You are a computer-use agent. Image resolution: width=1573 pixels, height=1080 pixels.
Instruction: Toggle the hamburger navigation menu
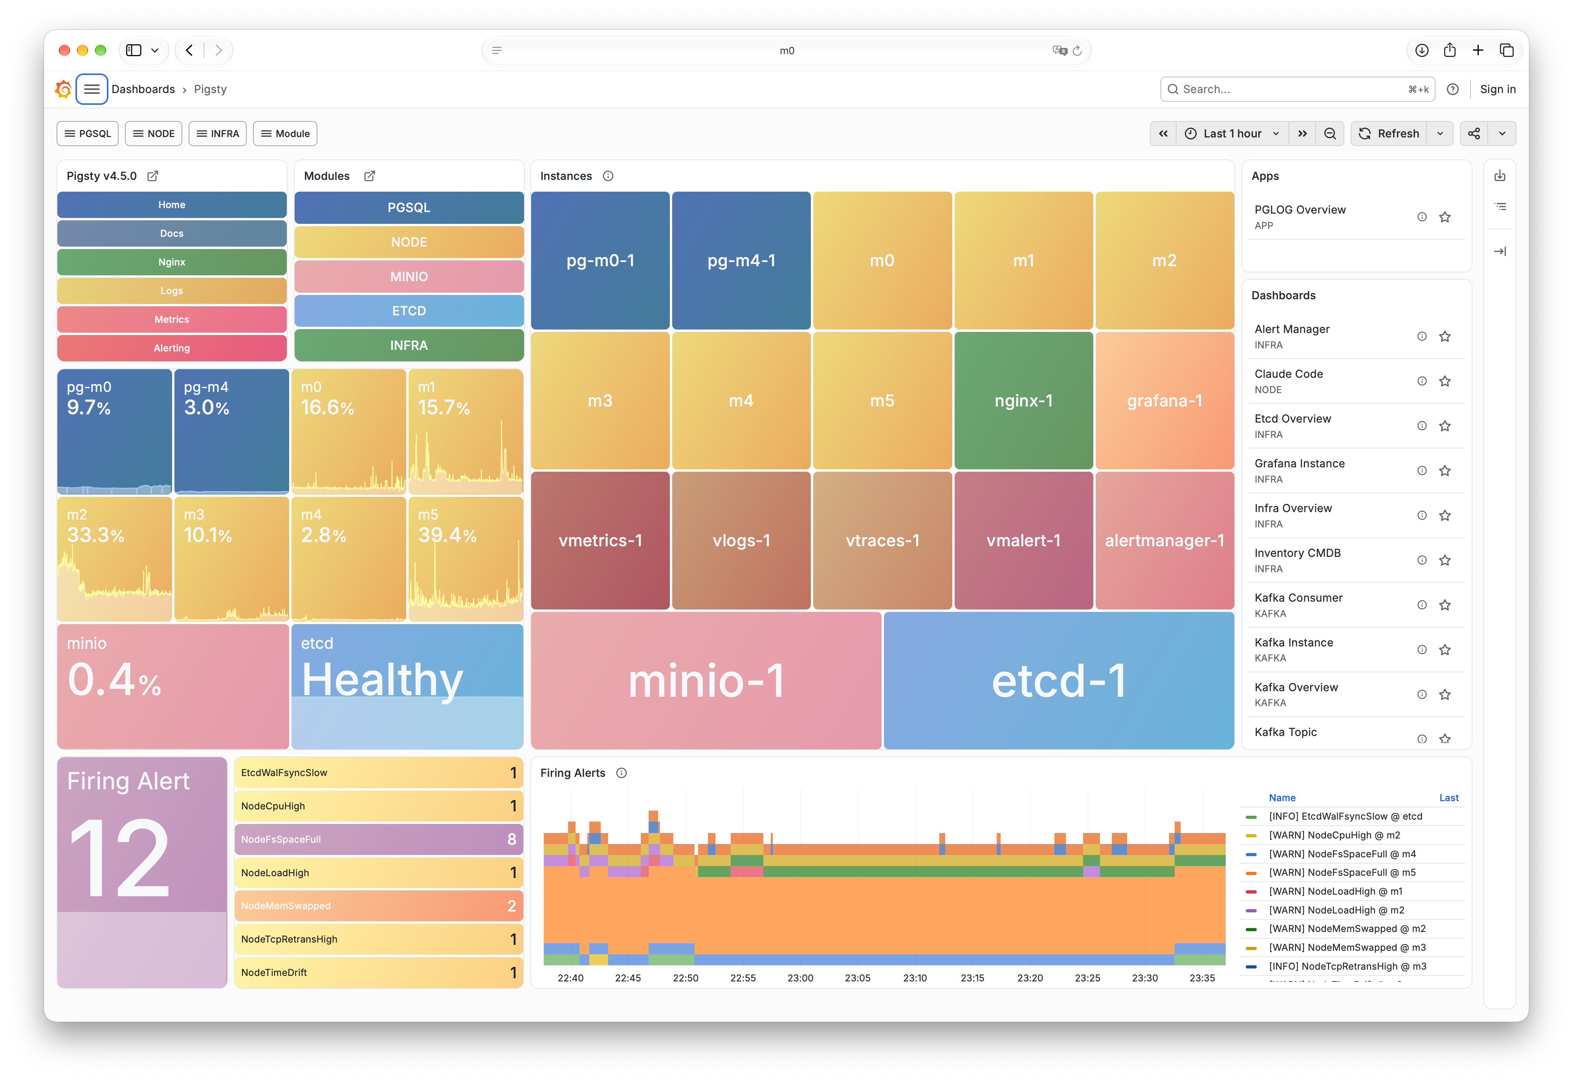[92, 89]
